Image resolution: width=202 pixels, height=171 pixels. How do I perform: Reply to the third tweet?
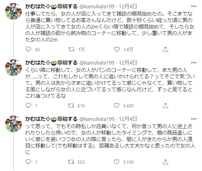click(28, 162)
